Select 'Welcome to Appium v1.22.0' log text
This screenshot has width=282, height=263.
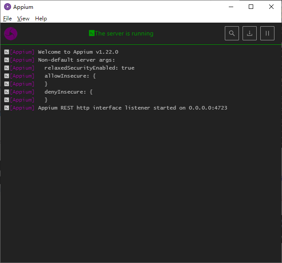[78, 52]
